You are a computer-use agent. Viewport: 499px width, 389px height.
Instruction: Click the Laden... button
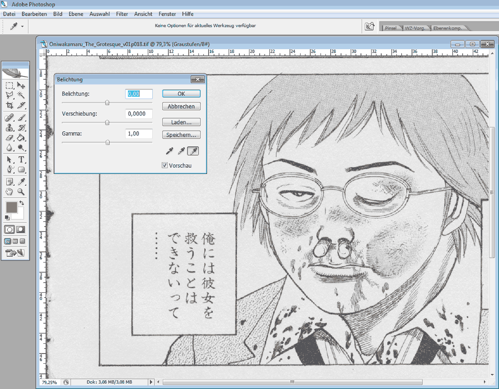181,122
